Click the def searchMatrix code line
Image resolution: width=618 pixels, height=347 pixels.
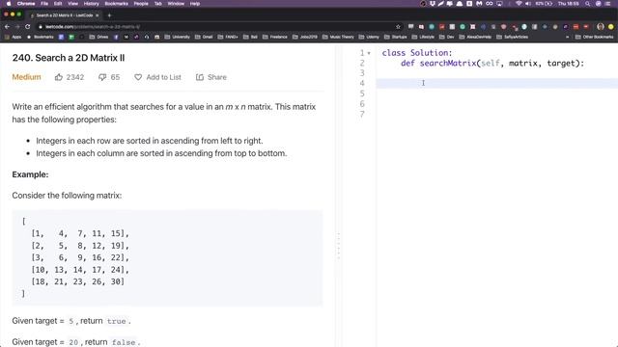click(x=492, y=64)
